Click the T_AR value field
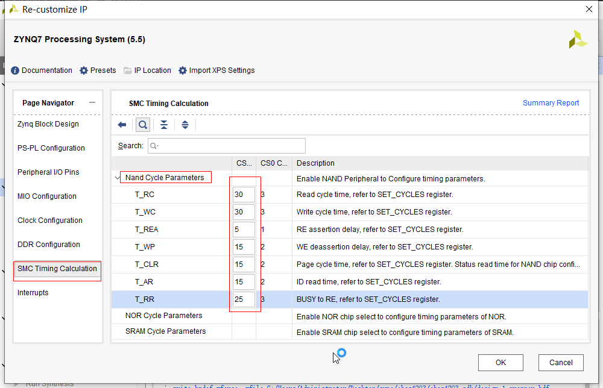The height and width of the screenshot is (388, 603). 244,282
